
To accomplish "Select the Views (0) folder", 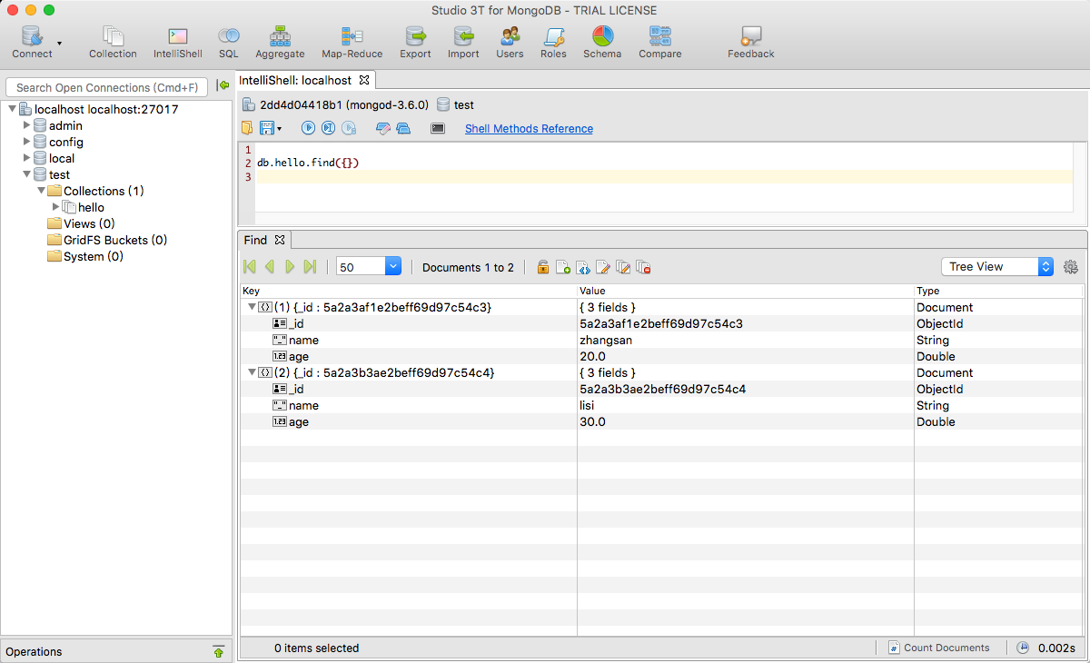I will 81,223.
